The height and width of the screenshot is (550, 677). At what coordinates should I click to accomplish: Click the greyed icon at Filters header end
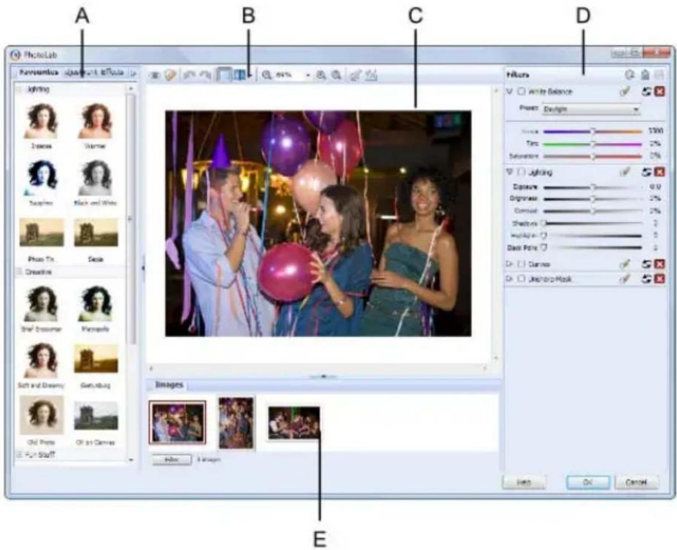pos(660,75)
